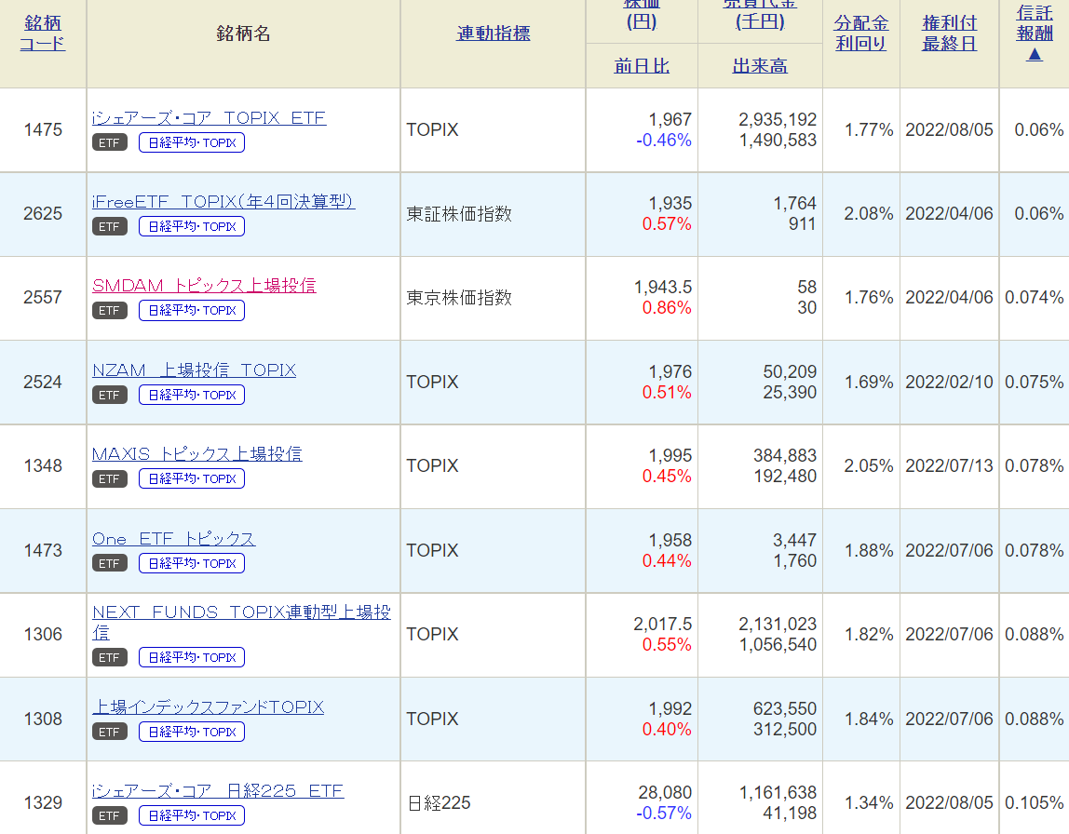Image resolution: width=1069 pixels, height=834 pixels.
Task: Click price change -0.46% value
Action: click(663, 140)
